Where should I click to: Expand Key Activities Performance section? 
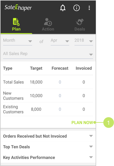pyautogui.click(x=48, y=157)
